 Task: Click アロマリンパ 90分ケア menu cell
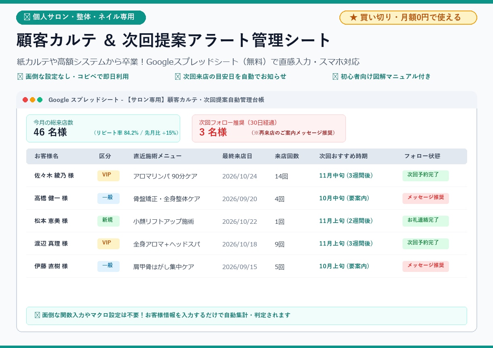[x=165, y=176]
